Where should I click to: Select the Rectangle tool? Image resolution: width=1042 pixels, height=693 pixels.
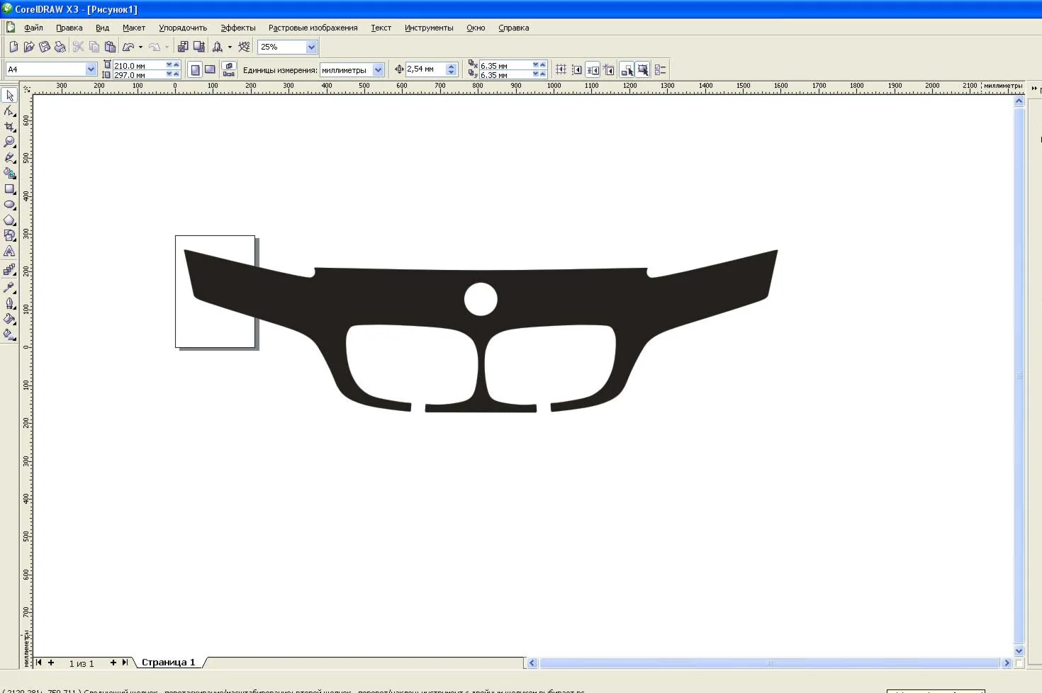pos(9,189)
